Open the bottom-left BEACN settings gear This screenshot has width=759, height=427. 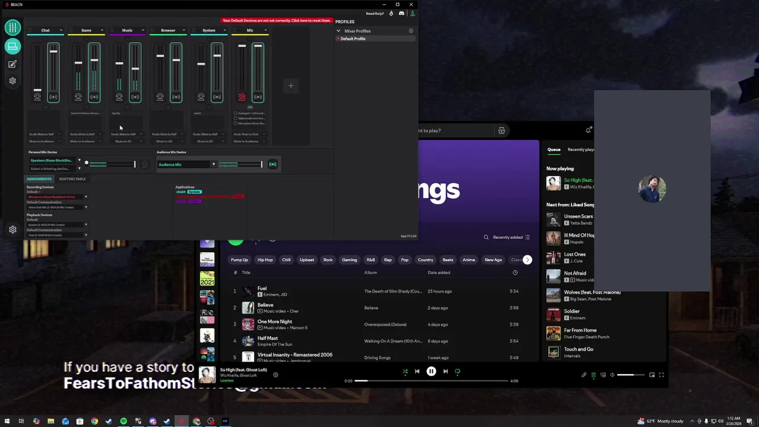[x=12, y=230]
